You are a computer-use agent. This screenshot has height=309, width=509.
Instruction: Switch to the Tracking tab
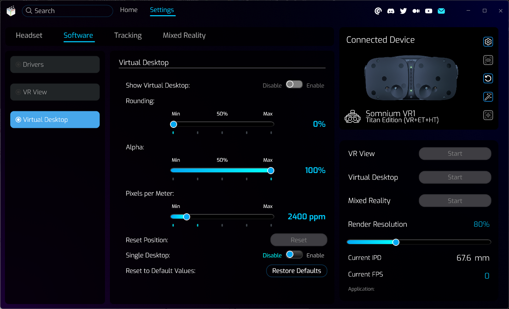point(128,35)
